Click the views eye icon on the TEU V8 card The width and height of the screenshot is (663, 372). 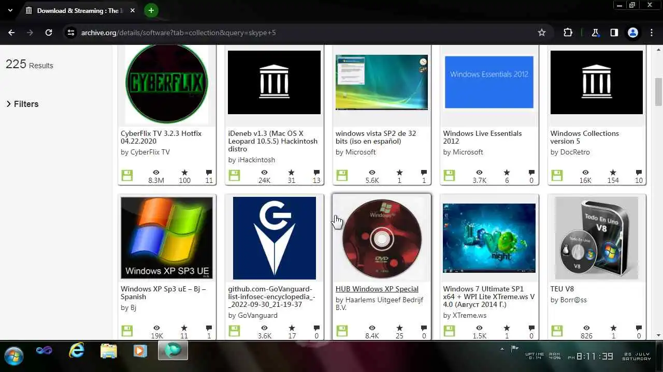tap(586, 328)
